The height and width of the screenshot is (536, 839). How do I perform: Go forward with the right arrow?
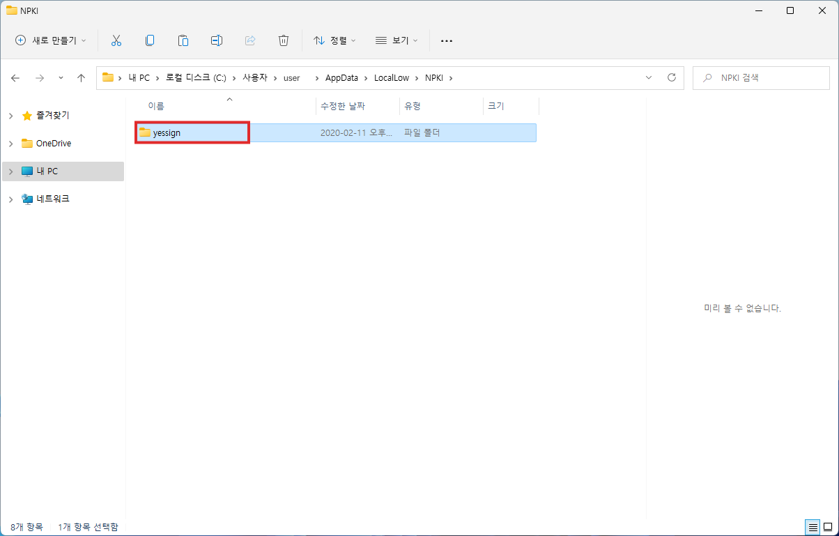(x=40, y=78)
